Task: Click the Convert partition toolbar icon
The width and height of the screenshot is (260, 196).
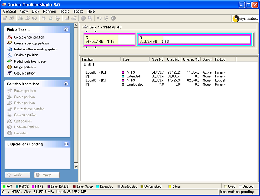Action: [x=57, y=18]
